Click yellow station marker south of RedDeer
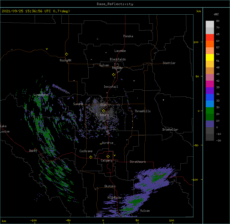Viewport: 230px width, 224px height. 113,75
